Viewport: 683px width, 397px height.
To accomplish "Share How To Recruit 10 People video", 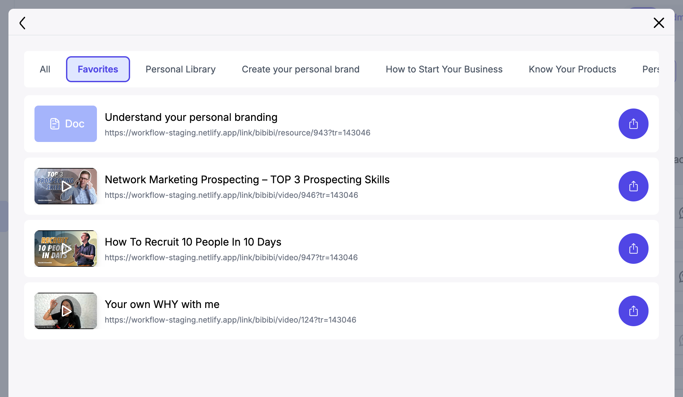I will (x=633, y=249).
